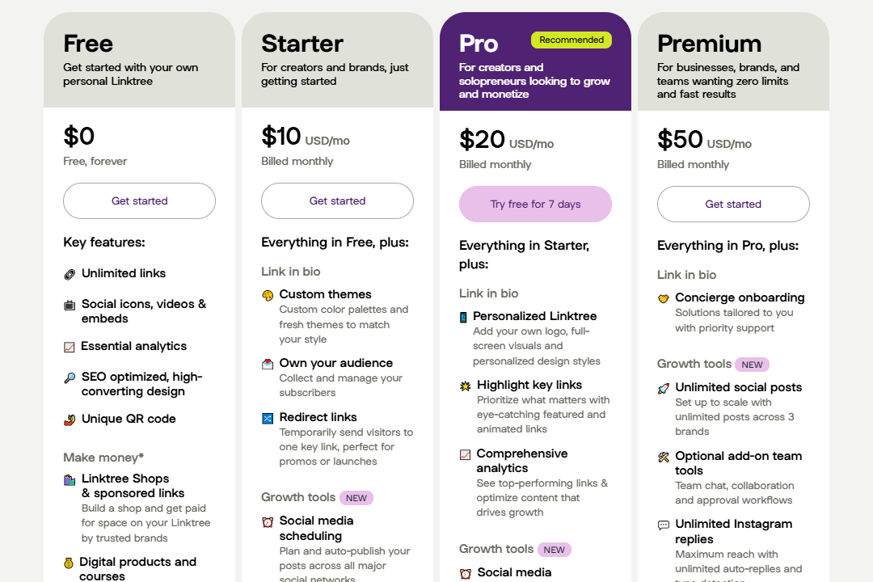Click the Redirect links arrows icon
The height and width of the screenshot is (582, 873).
pyautogui.click(x=268, y=418)
